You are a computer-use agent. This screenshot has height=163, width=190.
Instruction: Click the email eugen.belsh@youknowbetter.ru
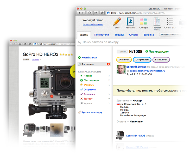(x=147, y=71)
